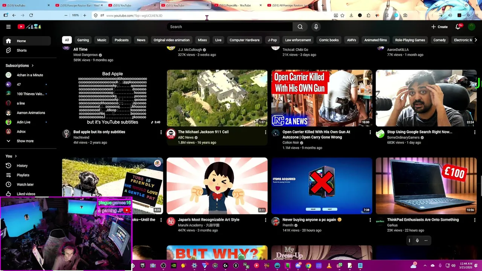Open the £100 ThinkPad laptop thumbnail
Viewport: 482px width, 271px height.
(426, 186)
